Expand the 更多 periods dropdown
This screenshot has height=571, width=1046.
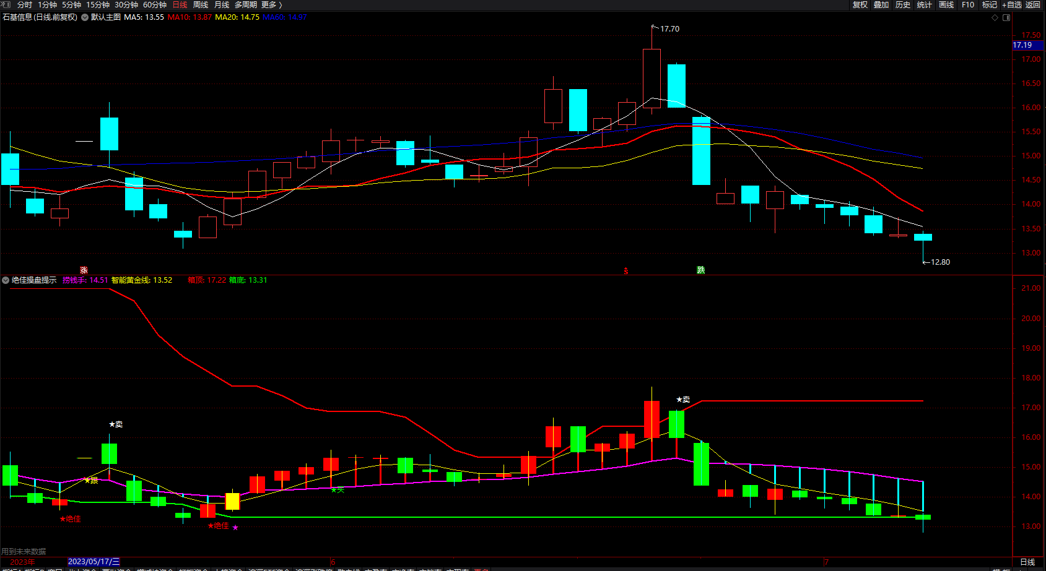coord(272,5)
